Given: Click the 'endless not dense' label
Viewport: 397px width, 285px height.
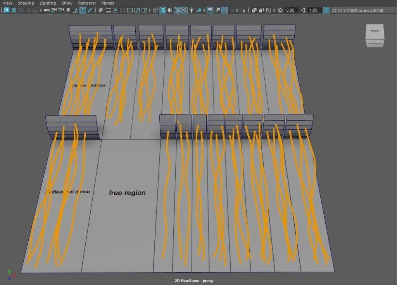Looking at the screenshot, I should coord(67,192).
